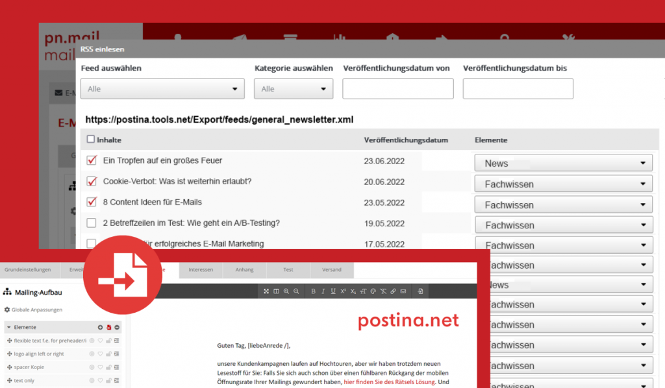The width and height of the screenshot is (665, 388).
Task: Switch to the Interessen tab
Action: (x=201, y=270)
